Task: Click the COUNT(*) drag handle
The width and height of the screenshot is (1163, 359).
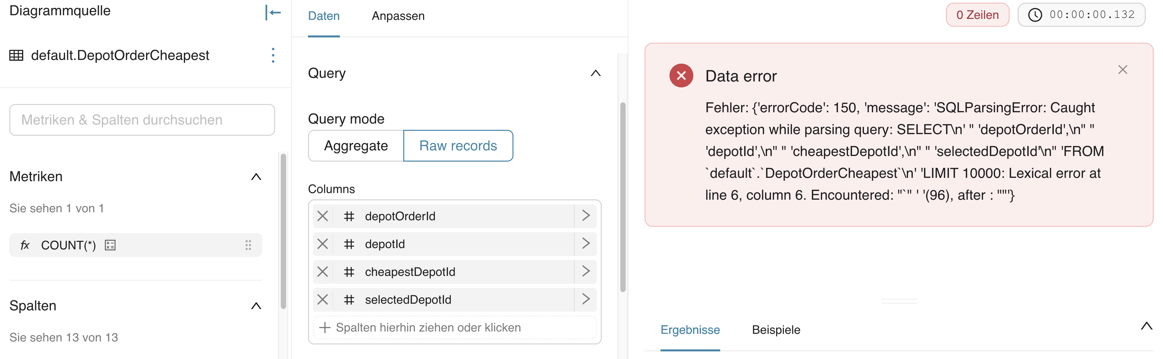Action: [x=248, y=245]
